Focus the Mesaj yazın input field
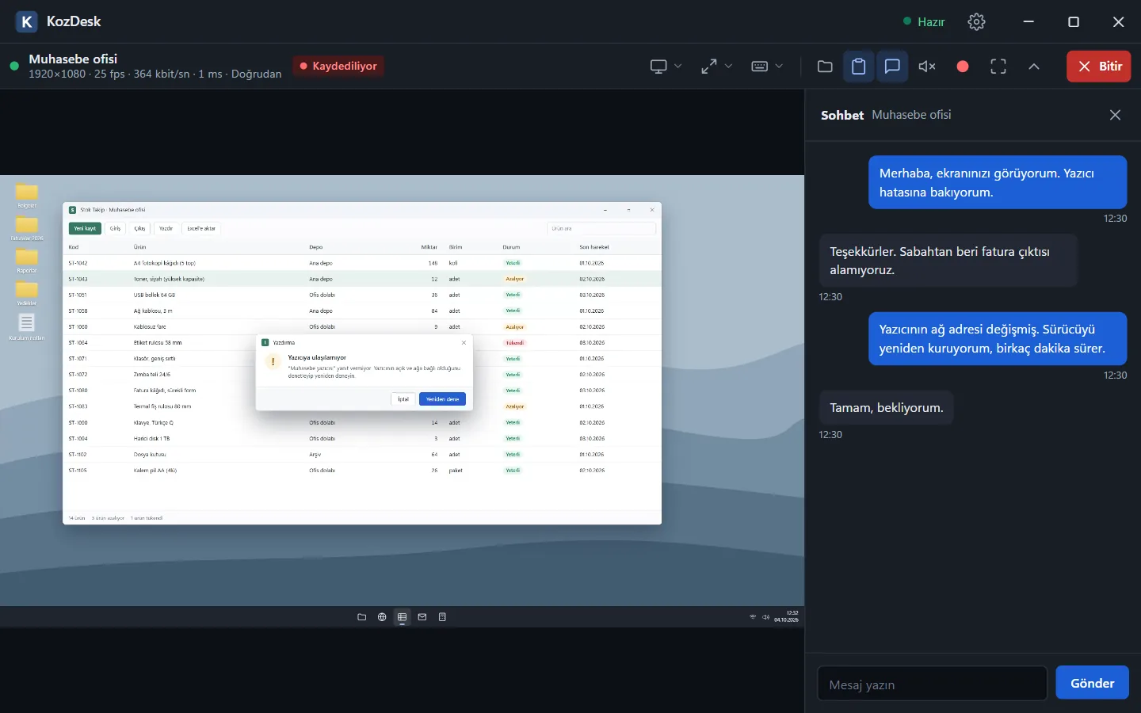The image size is (1141, 713). 932,684
